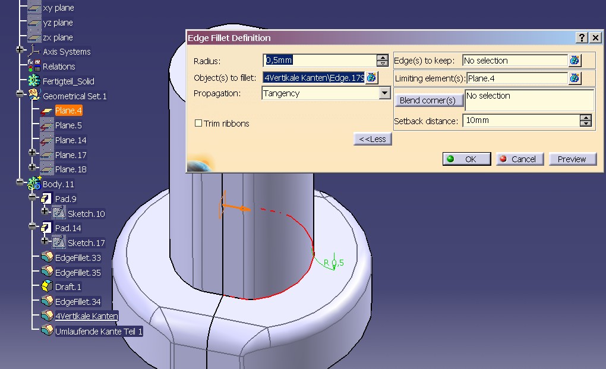Expand the Axis Systems node
This screenshot has width=606, height=369.
tap(20, 49)
